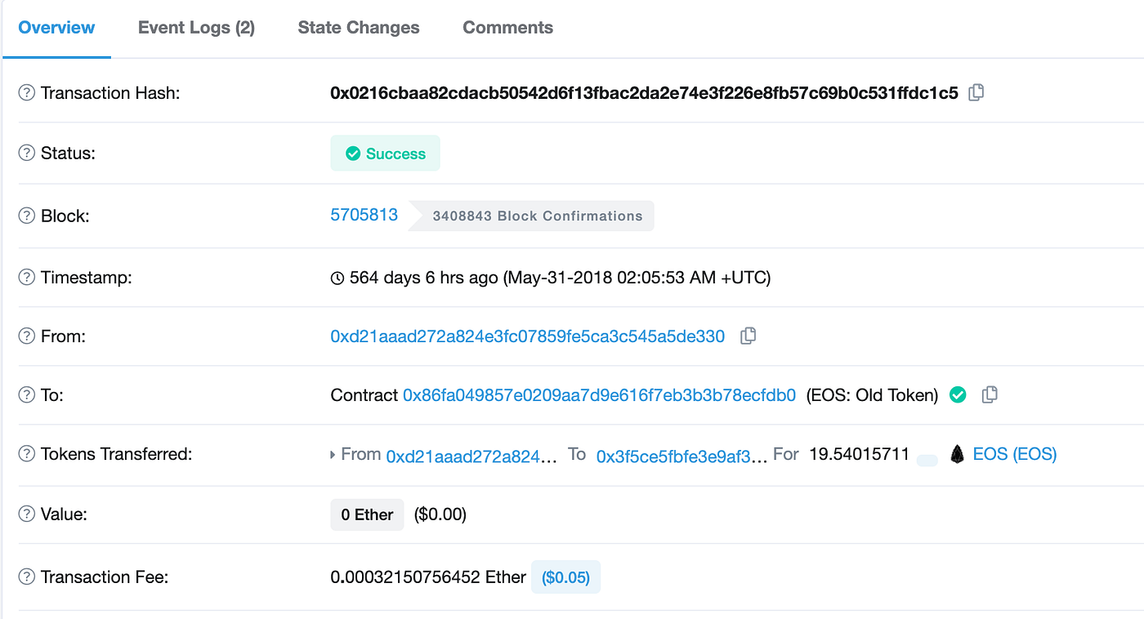Select the transaction hash text

click(644, 93)
